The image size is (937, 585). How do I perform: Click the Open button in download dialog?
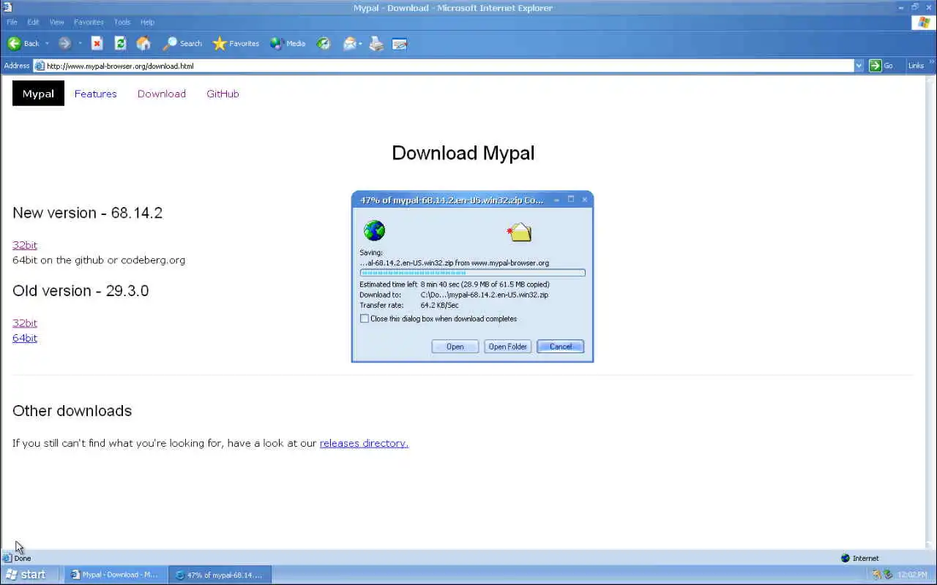click(455, 347)
